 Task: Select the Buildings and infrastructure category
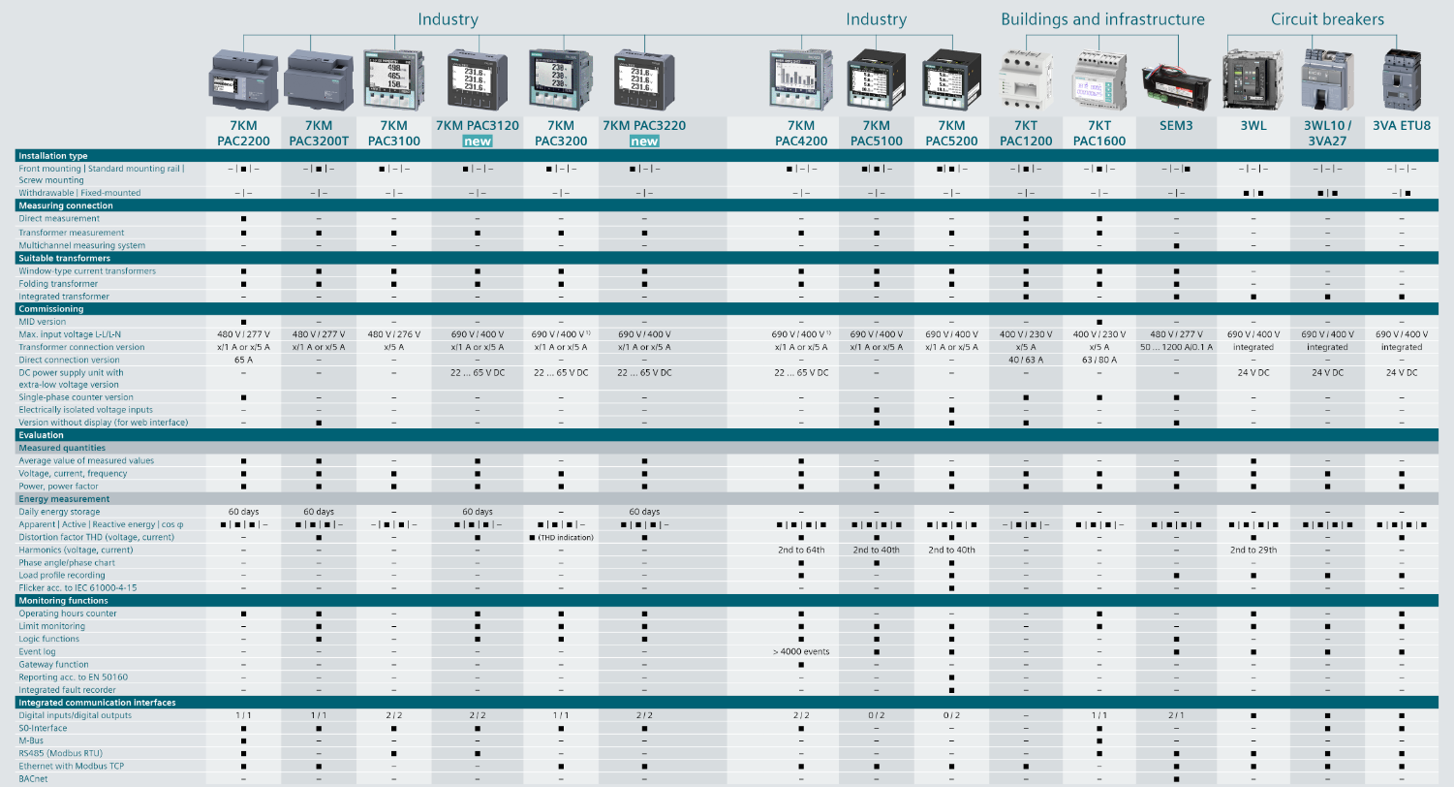click(1102, 18)
